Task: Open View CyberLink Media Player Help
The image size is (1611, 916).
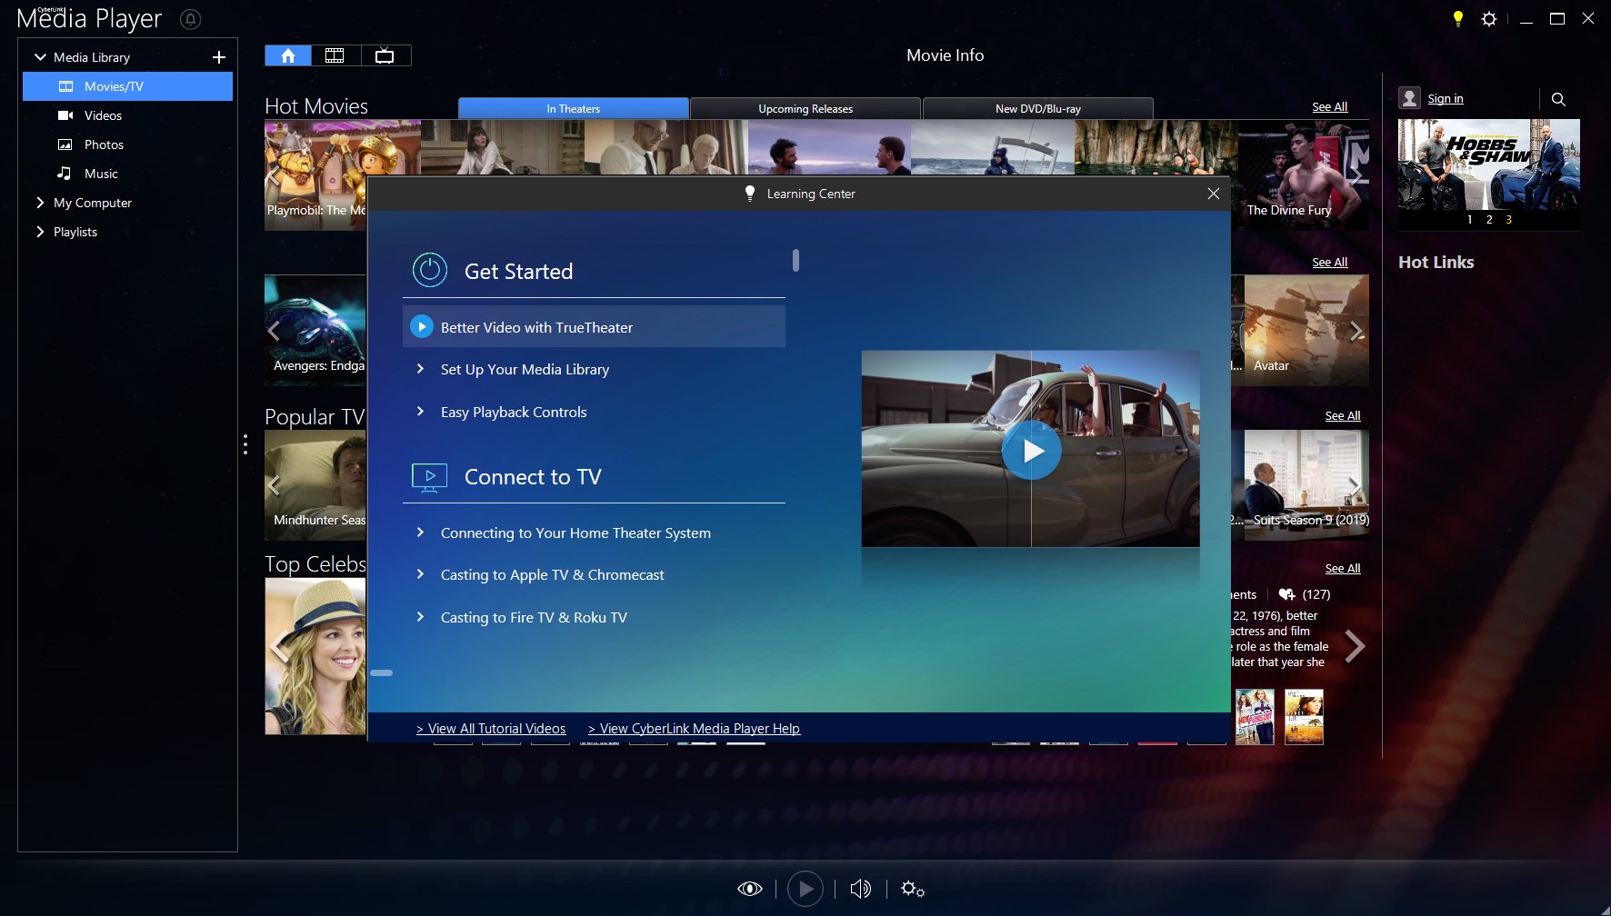Action: coord(693,728)
